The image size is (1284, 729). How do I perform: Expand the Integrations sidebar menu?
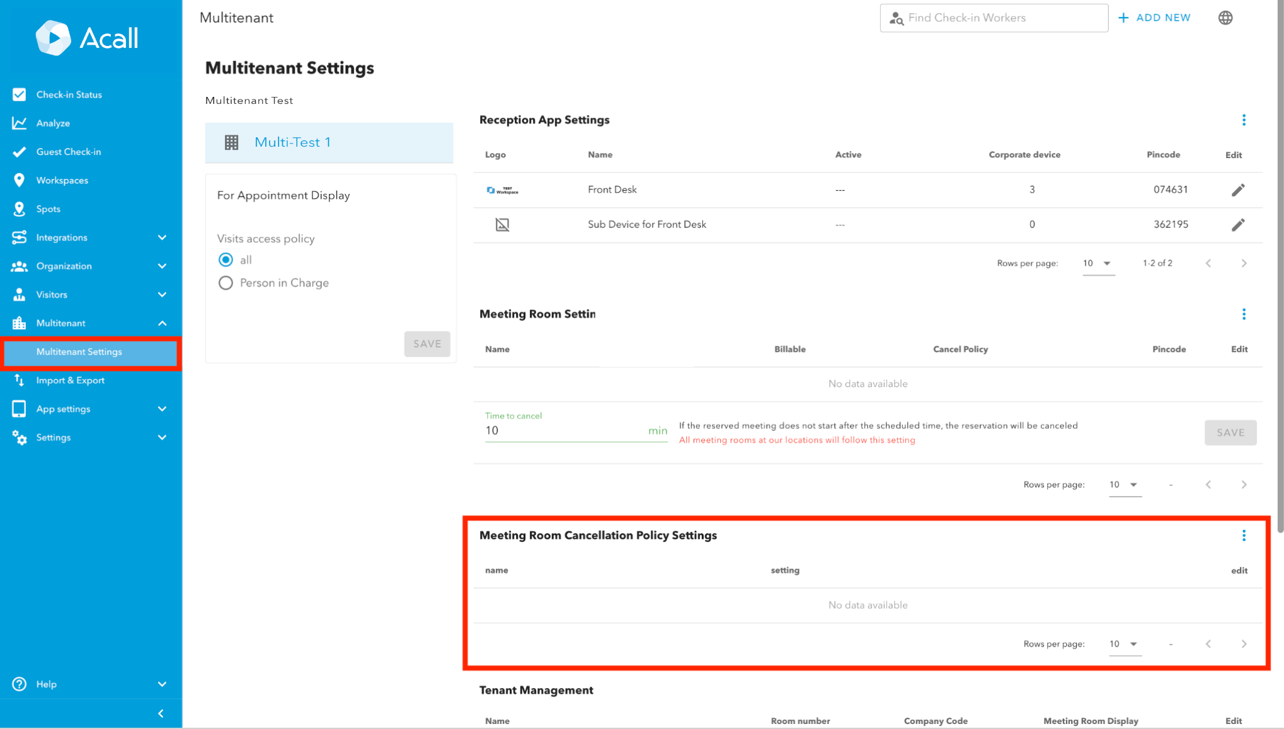tap(62, 237)
